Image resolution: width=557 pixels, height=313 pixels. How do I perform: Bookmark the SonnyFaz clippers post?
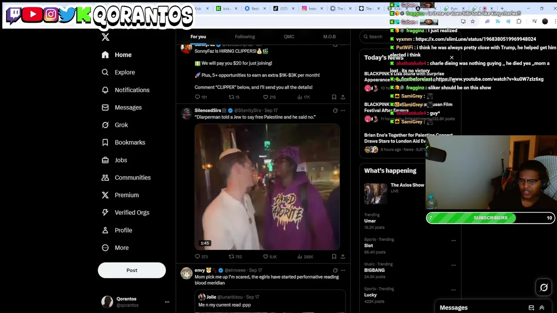334,97
